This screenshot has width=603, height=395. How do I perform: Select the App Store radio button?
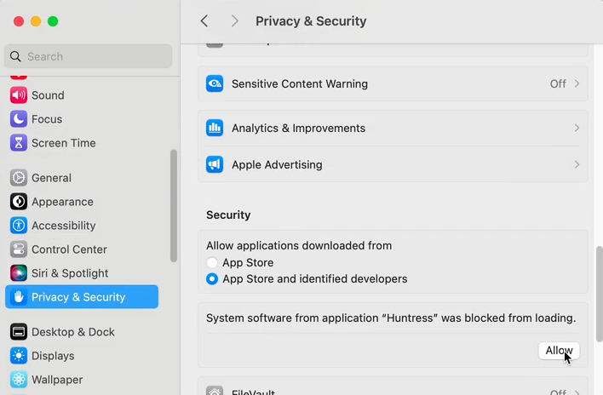click(x=213, y=263)
